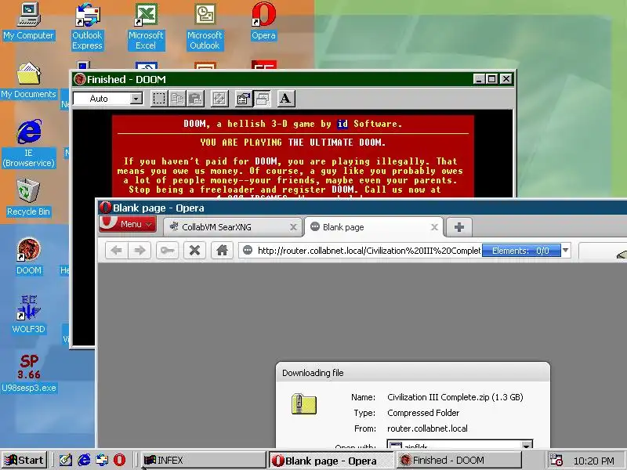Close the Blank page tab
Viewport: 627px width, 470px height.
(x=434, y=227)
